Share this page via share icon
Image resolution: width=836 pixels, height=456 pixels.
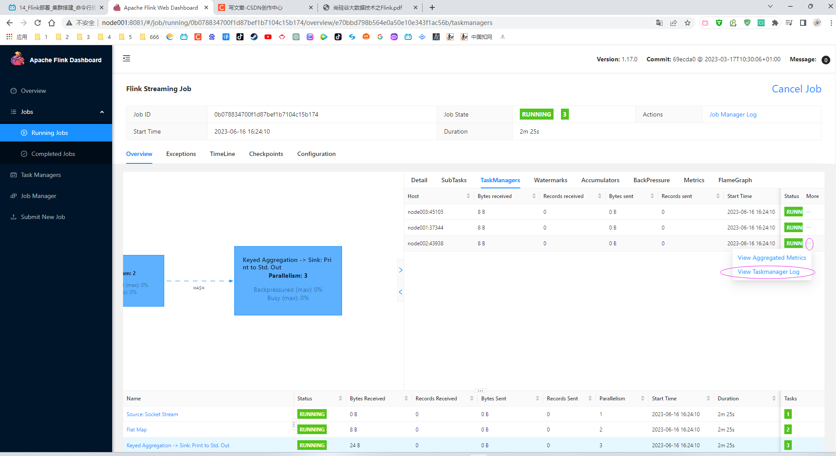coord(674,23)
